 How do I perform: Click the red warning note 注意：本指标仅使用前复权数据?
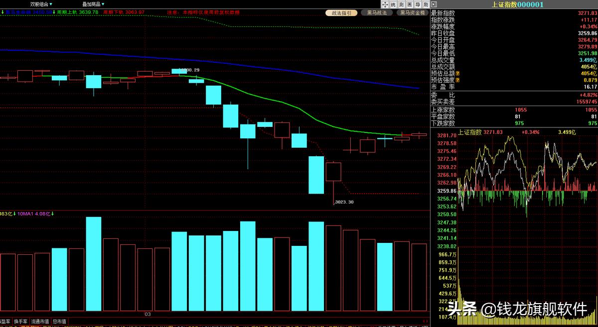pyautogui.click(x=203, y=12)
